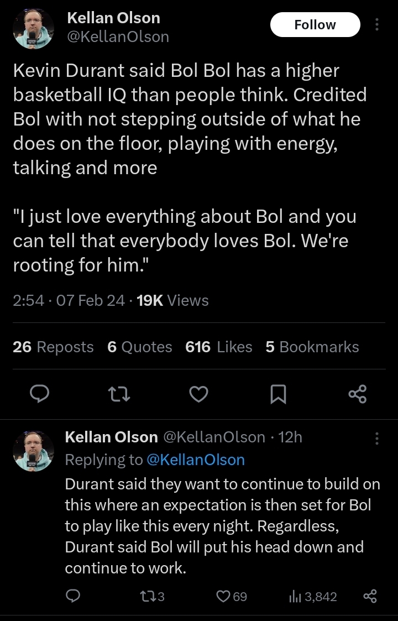This screenshot has width=398, height=621.
Task: View the 616 Likes list
Action: click(219, 347)
